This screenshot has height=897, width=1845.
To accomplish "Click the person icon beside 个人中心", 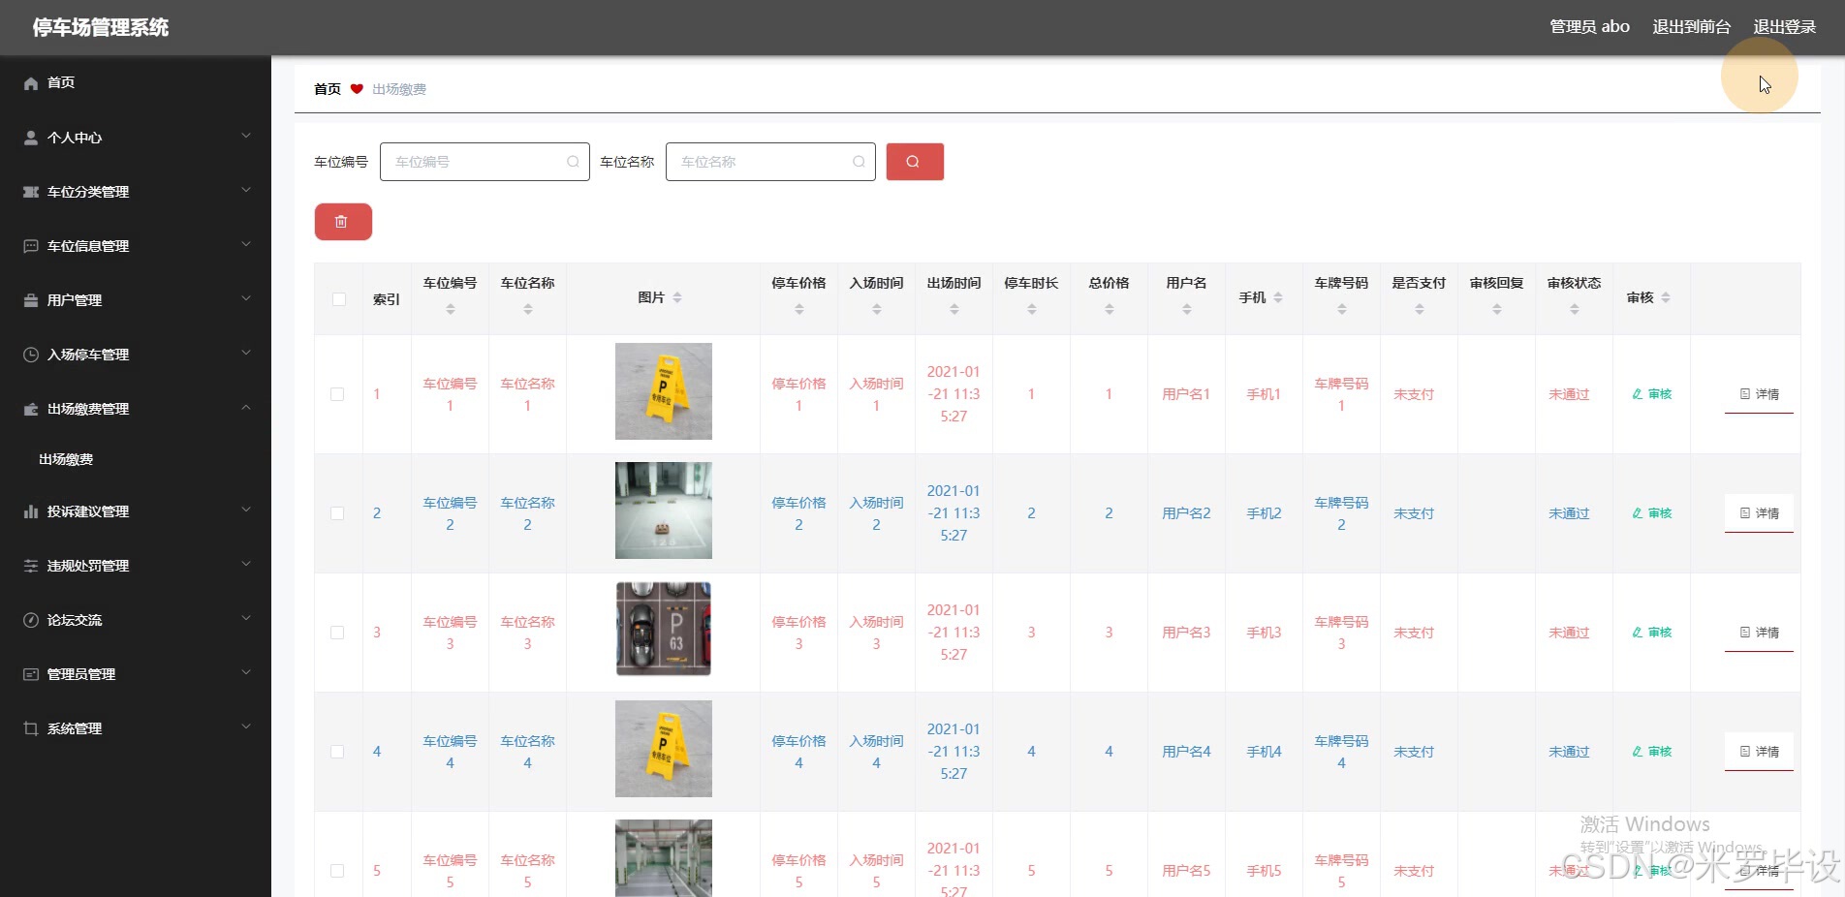I will 31,138.
